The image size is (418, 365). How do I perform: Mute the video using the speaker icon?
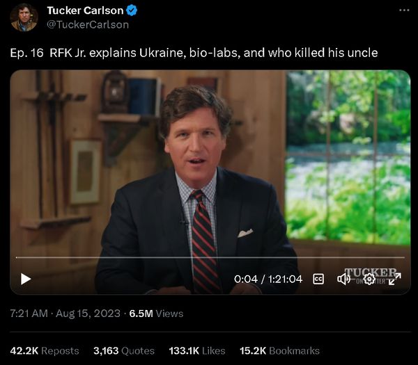tap(343, 279)
